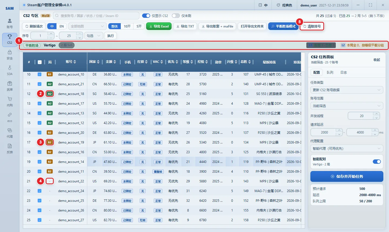The height and width of the screenshot is (232, 389).
Task: Open the SDA sidebar section
Action: click(10, 70)
